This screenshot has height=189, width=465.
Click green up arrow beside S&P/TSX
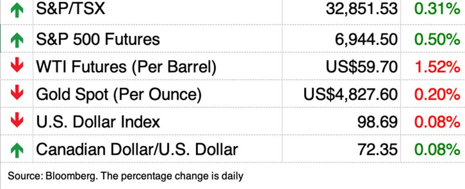point(17,10)
